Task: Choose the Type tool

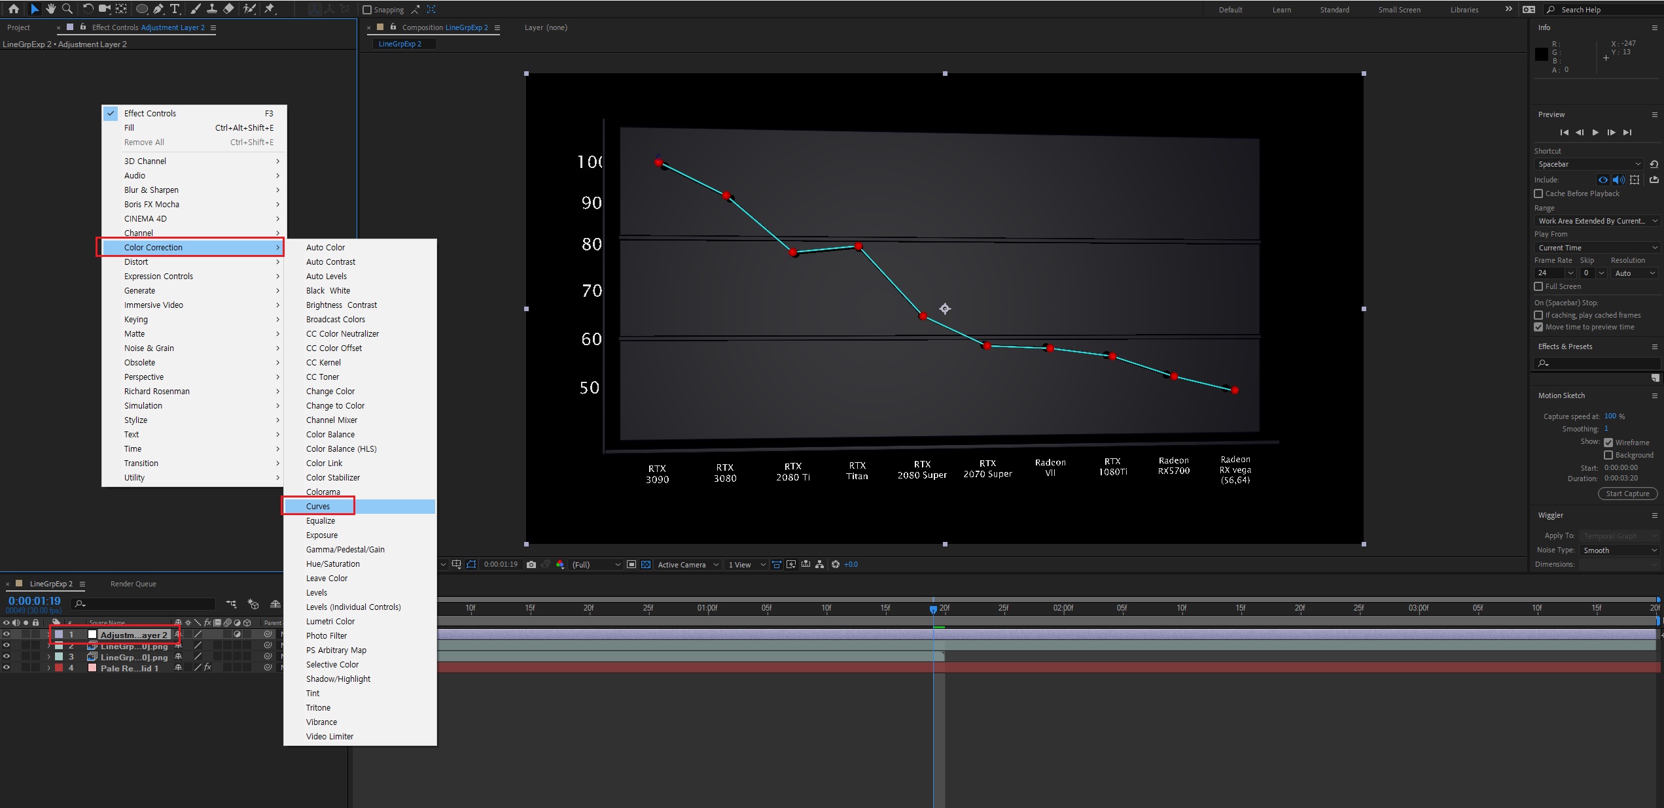Action: (x=175, y=9)
